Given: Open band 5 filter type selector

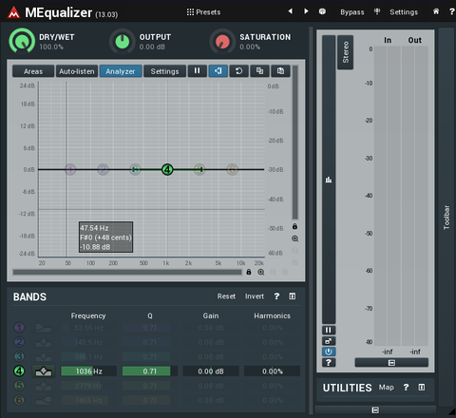Looking at the screenshot, I should pyautogui.click(x=44, y=386).
